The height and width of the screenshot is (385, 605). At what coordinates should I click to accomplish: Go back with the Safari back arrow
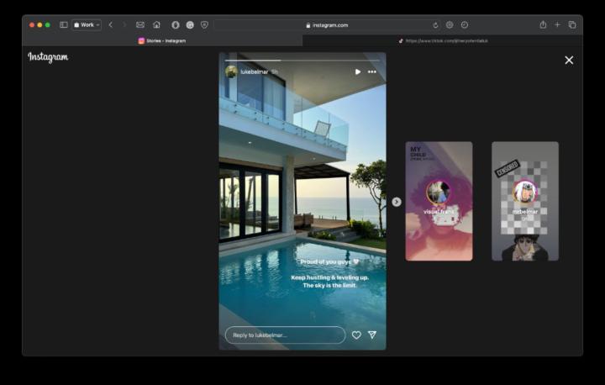coord(111,24)
